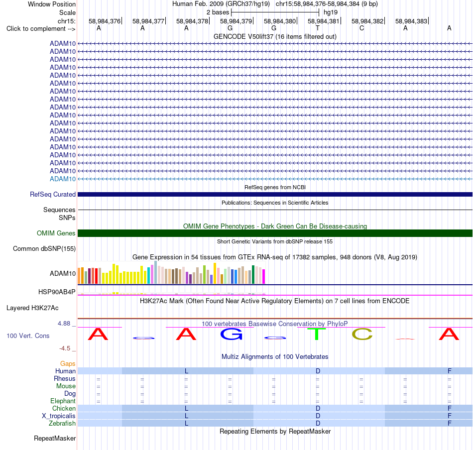Click position label 58,984,383 on the ruler
Viewport: 473px width, 450px height.
(411, 21)
